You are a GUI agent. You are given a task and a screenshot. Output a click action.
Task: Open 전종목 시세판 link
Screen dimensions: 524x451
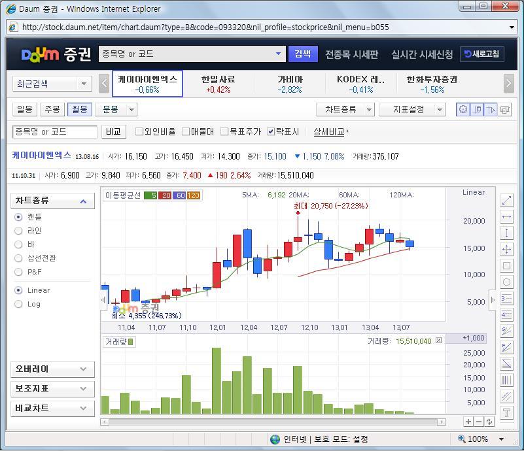tap(352, 54)
